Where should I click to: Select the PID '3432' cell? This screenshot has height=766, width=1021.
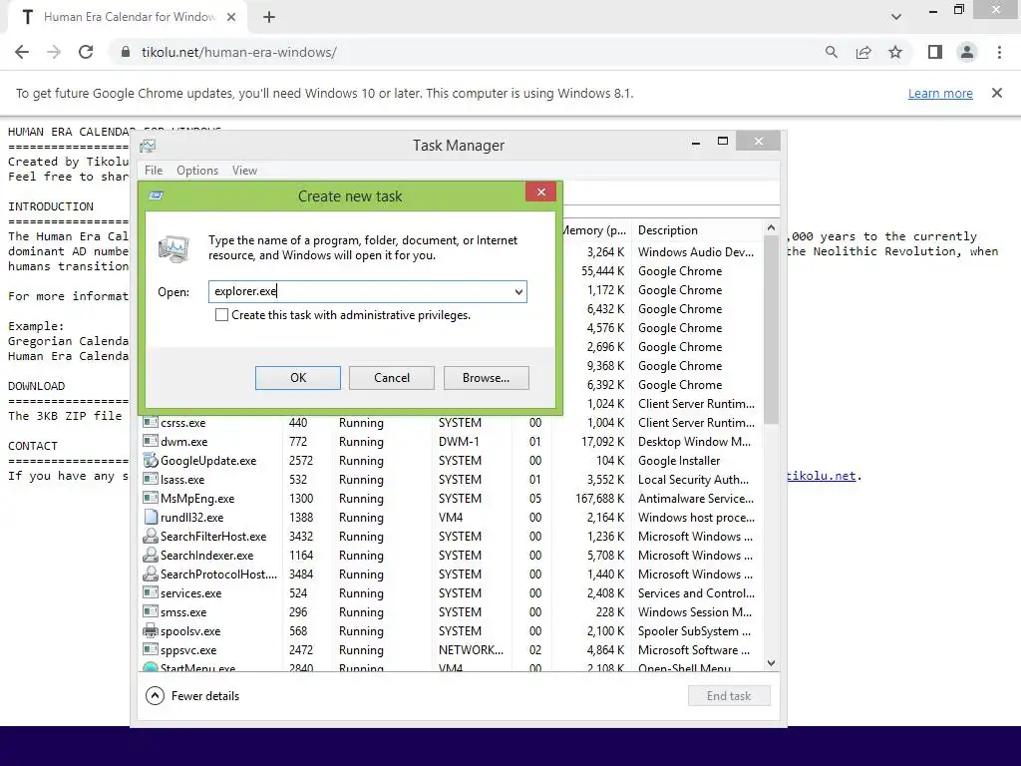(x=301, y=536)
